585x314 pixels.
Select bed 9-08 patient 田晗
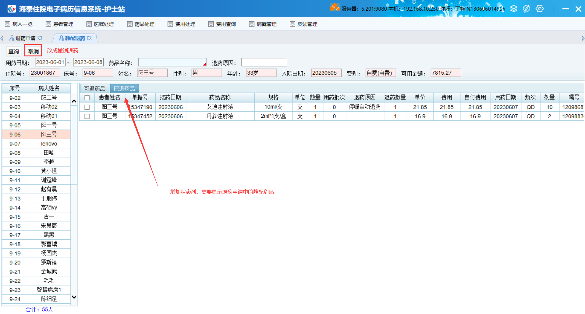(37, 153)
